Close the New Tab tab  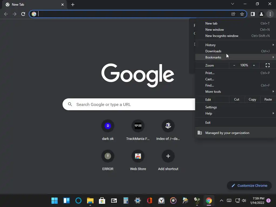click(63, 5)
